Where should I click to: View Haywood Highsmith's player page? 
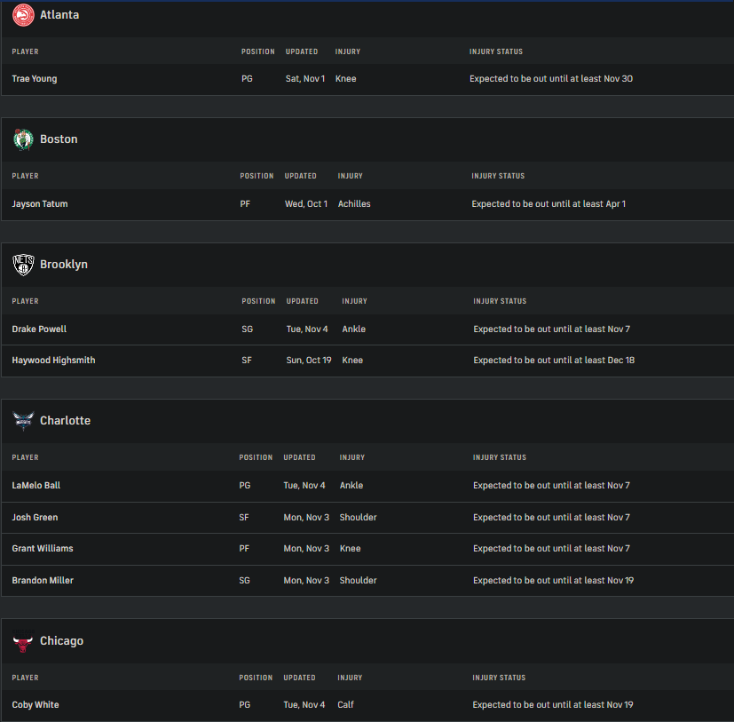[x=53, y=361]
